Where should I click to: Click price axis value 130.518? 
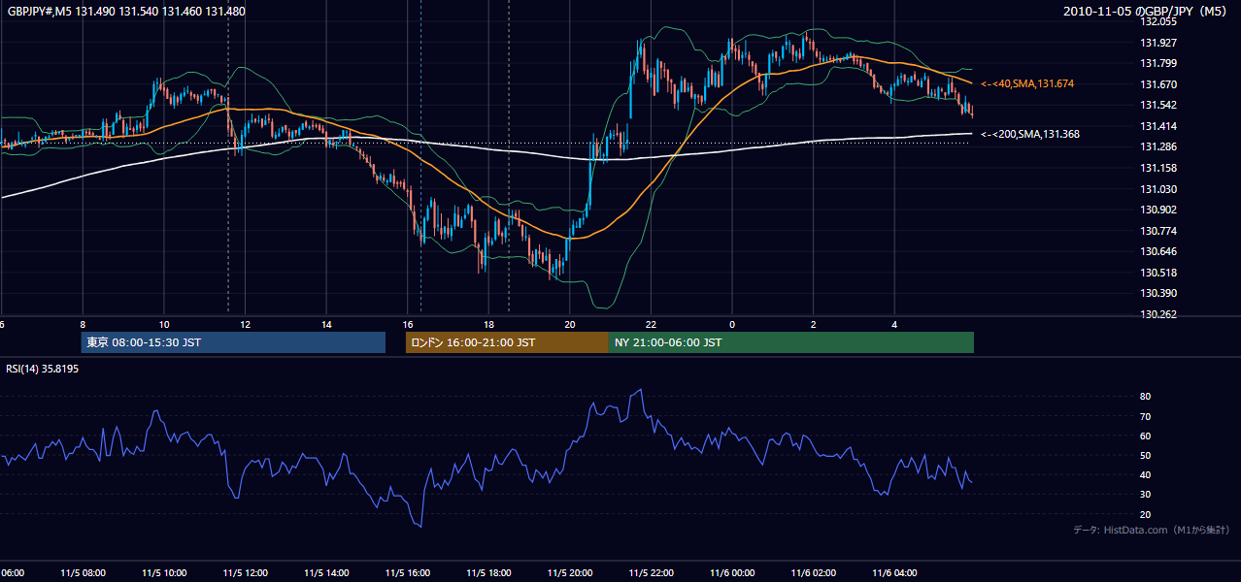(x=1158, y=273)
